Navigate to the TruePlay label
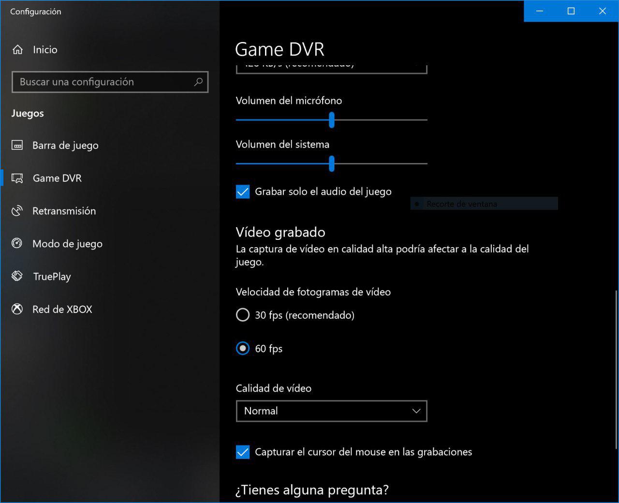The height and width of the screenshot is (503, 619). 52,277
